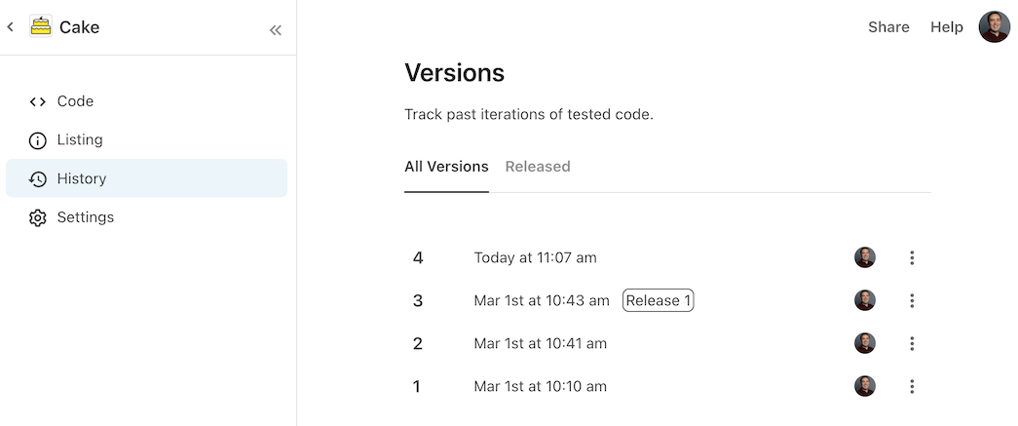Open the user profile avatar menu

[x=994, y=26]
